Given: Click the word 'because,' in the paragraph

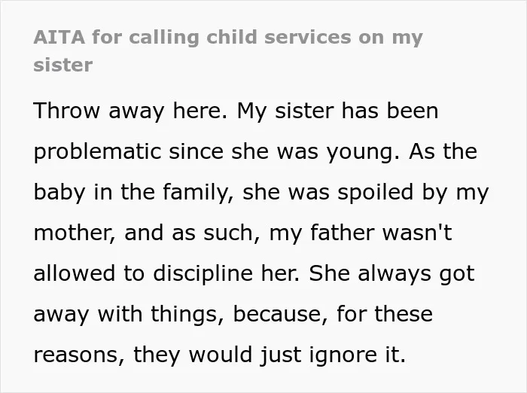Looking at the screenshot, I should [280, 315].
